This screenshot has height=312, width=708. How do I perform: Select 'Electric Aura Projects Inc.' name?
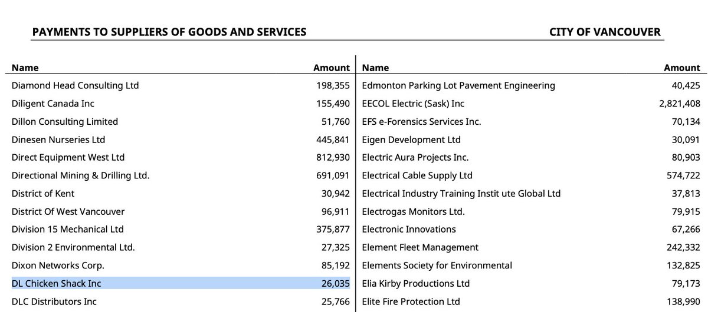click(x=415, y=157)
